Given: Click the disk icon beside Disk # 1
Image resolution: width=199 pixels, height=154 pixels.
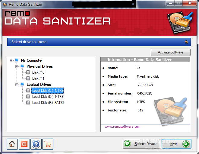Looking at the screenshot, I should point(28,79).
